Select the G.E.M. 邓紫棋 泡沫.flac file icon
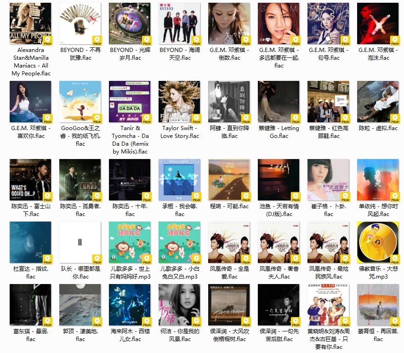Image resolution: width=404 pixels, height=353 pixels. pyautogui.click(x=378, y=23)
